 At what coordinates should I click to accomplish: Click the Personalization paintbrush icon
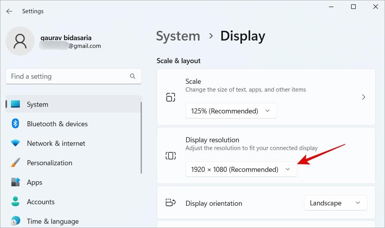pos(16,163)
